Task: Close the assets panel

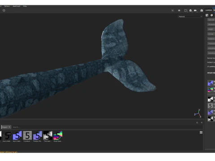Action: point(202,123)
